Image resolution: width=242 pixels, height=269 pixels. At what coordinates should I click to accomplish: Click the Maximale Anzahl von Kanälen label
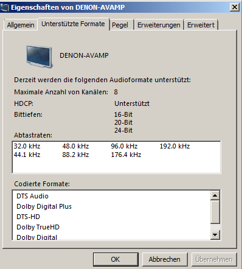point(61,92)
